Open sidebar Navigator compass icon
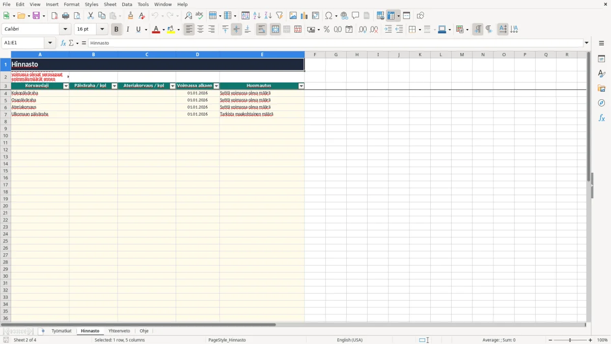The image size is (611, 344). [601, 103]
